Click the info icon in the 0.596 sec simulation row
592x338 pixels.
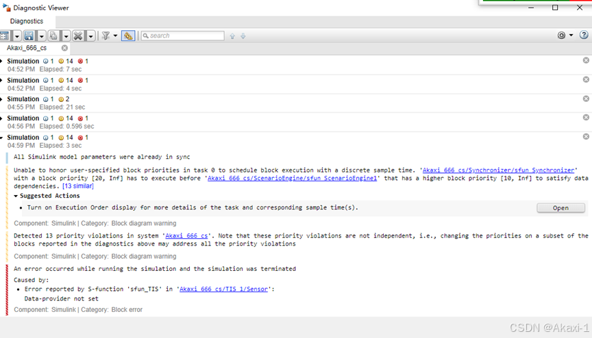pos(46,118)
